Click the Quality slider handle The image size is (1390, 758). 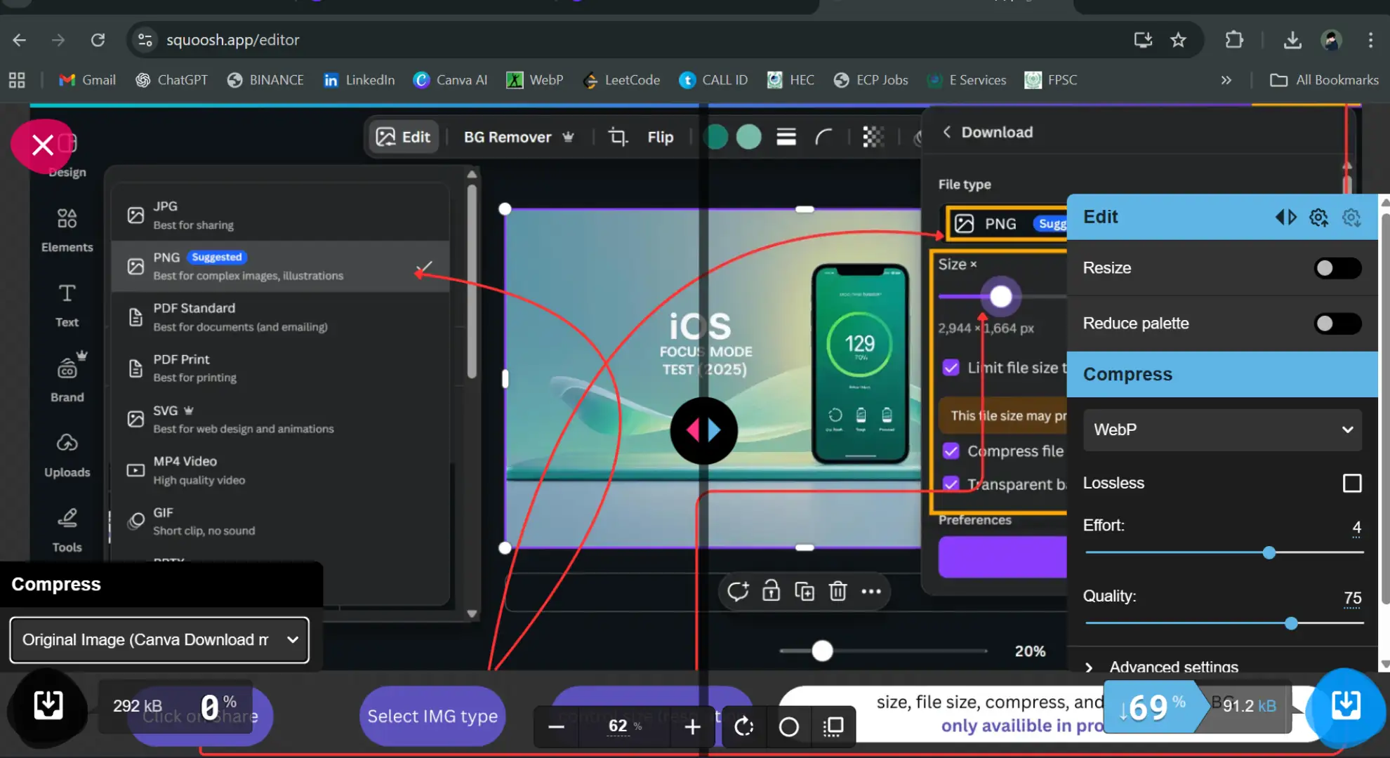[1291, 623]
